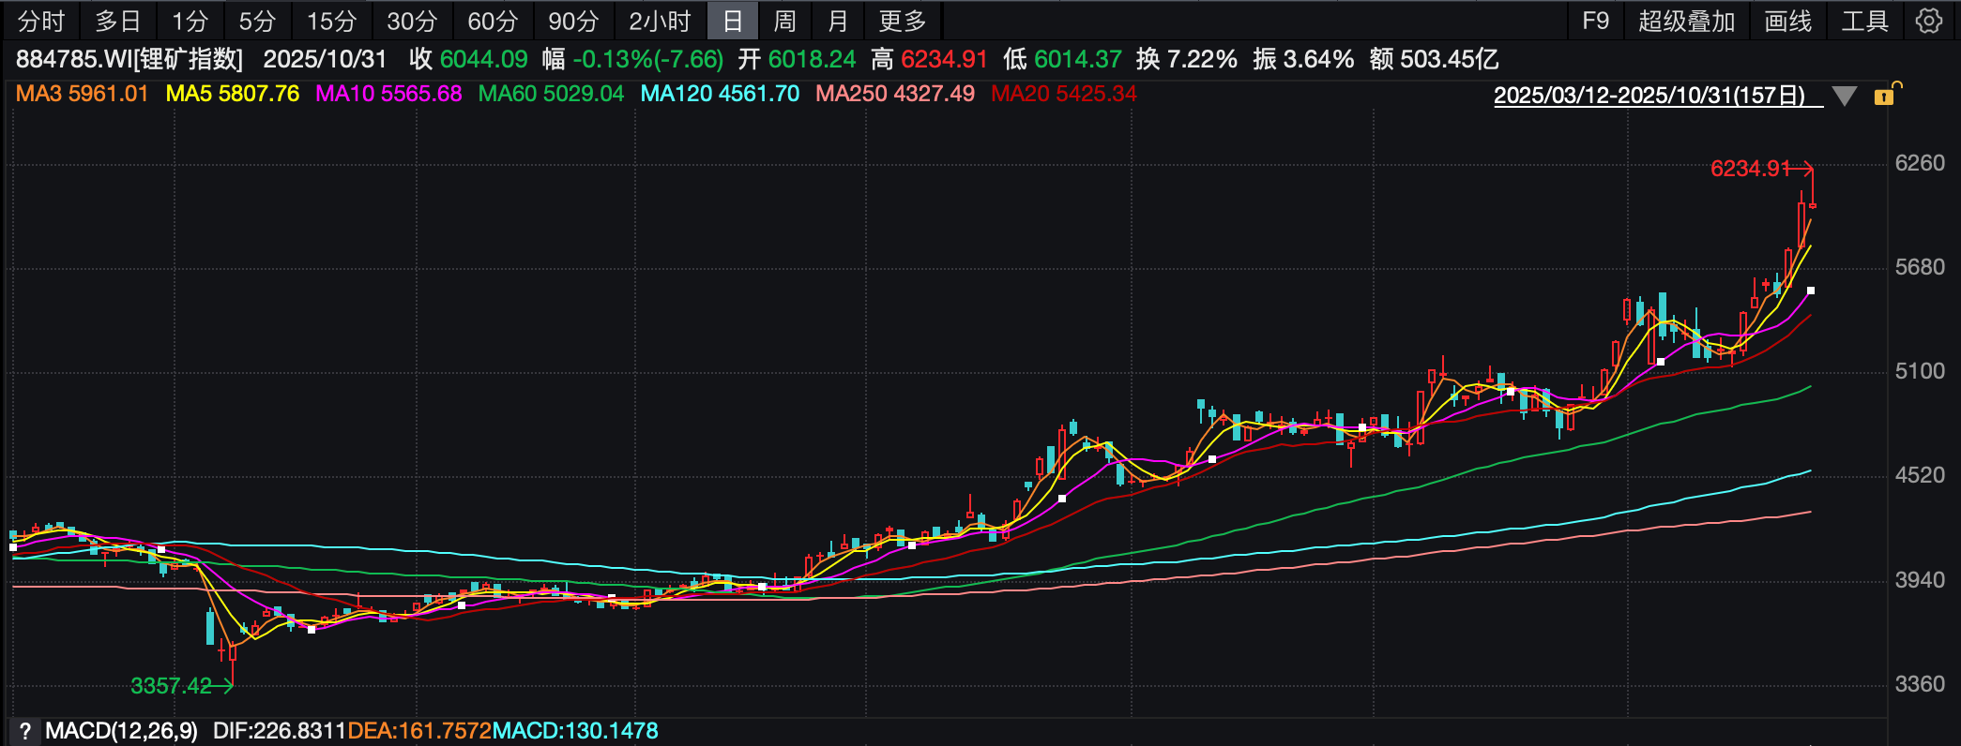
Task: Click the MA5 5807.76 indicator label
Action: coord(233,94)
